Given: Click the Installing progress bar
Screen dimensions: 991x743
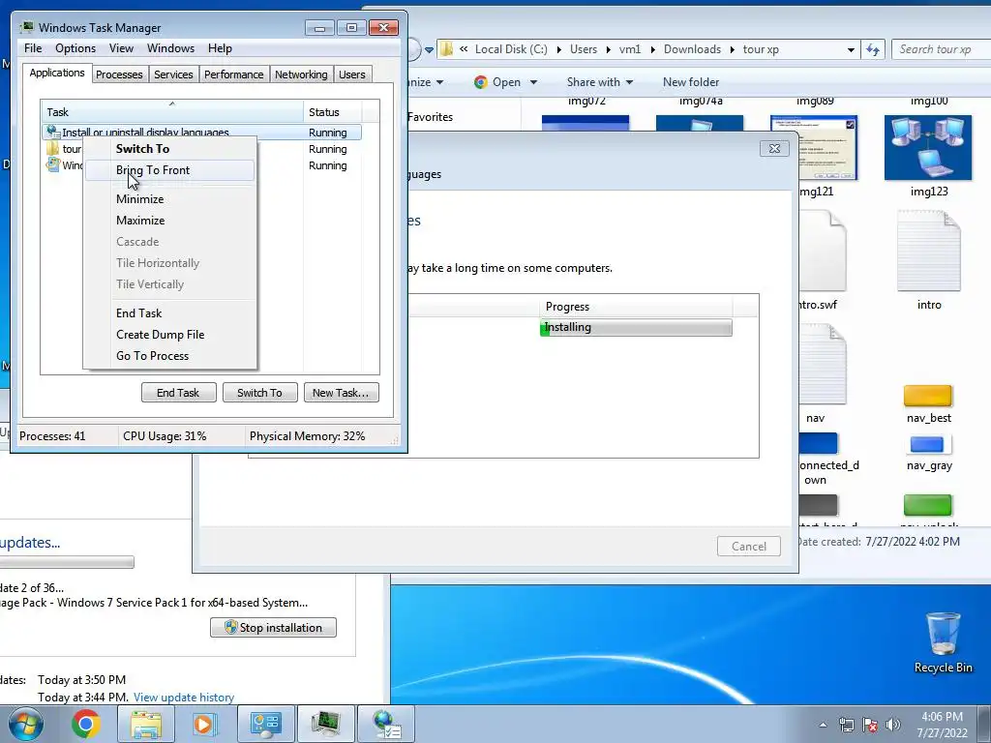Looking at the screenshot, I should click(x=636, y=327).
